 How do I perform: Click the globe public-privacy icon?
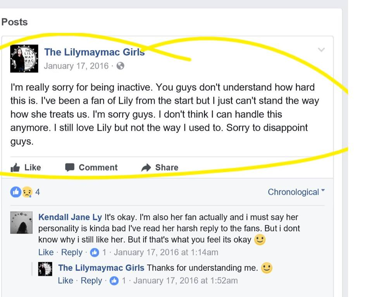[x=121, y=66]
